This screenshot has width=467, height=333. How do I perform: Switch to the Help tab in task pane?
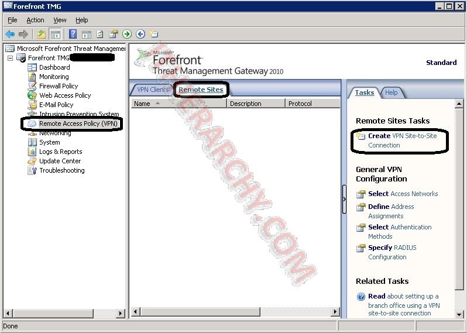pos(391,92)
